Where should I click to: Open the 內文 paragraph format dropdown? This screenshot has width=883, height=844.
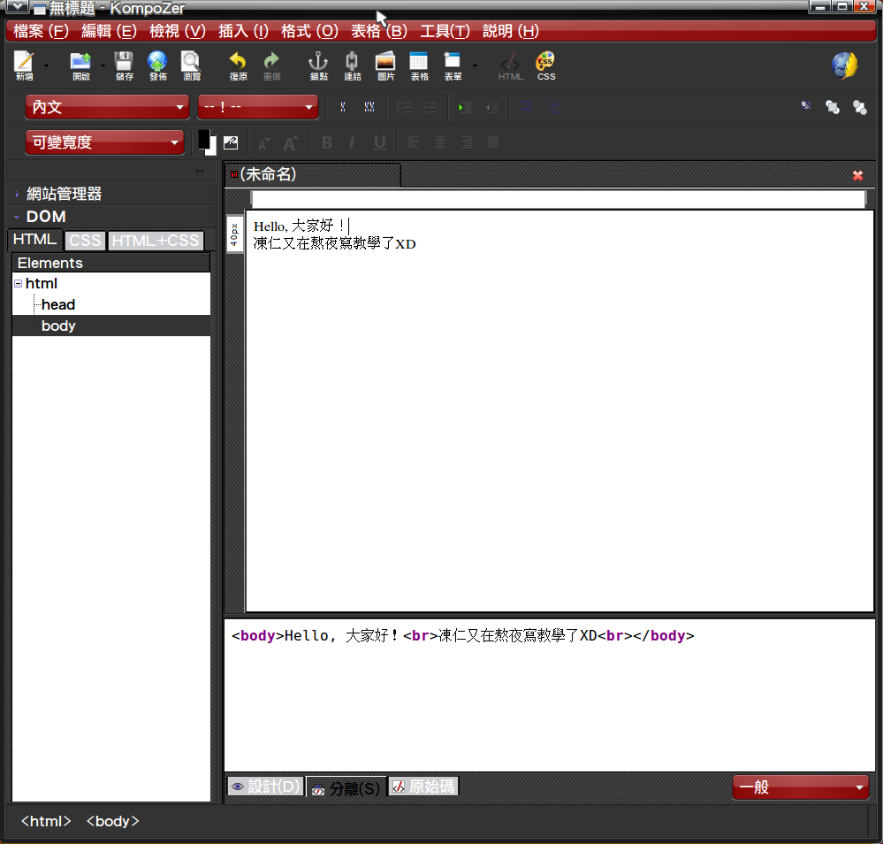(x=108, y=107)
